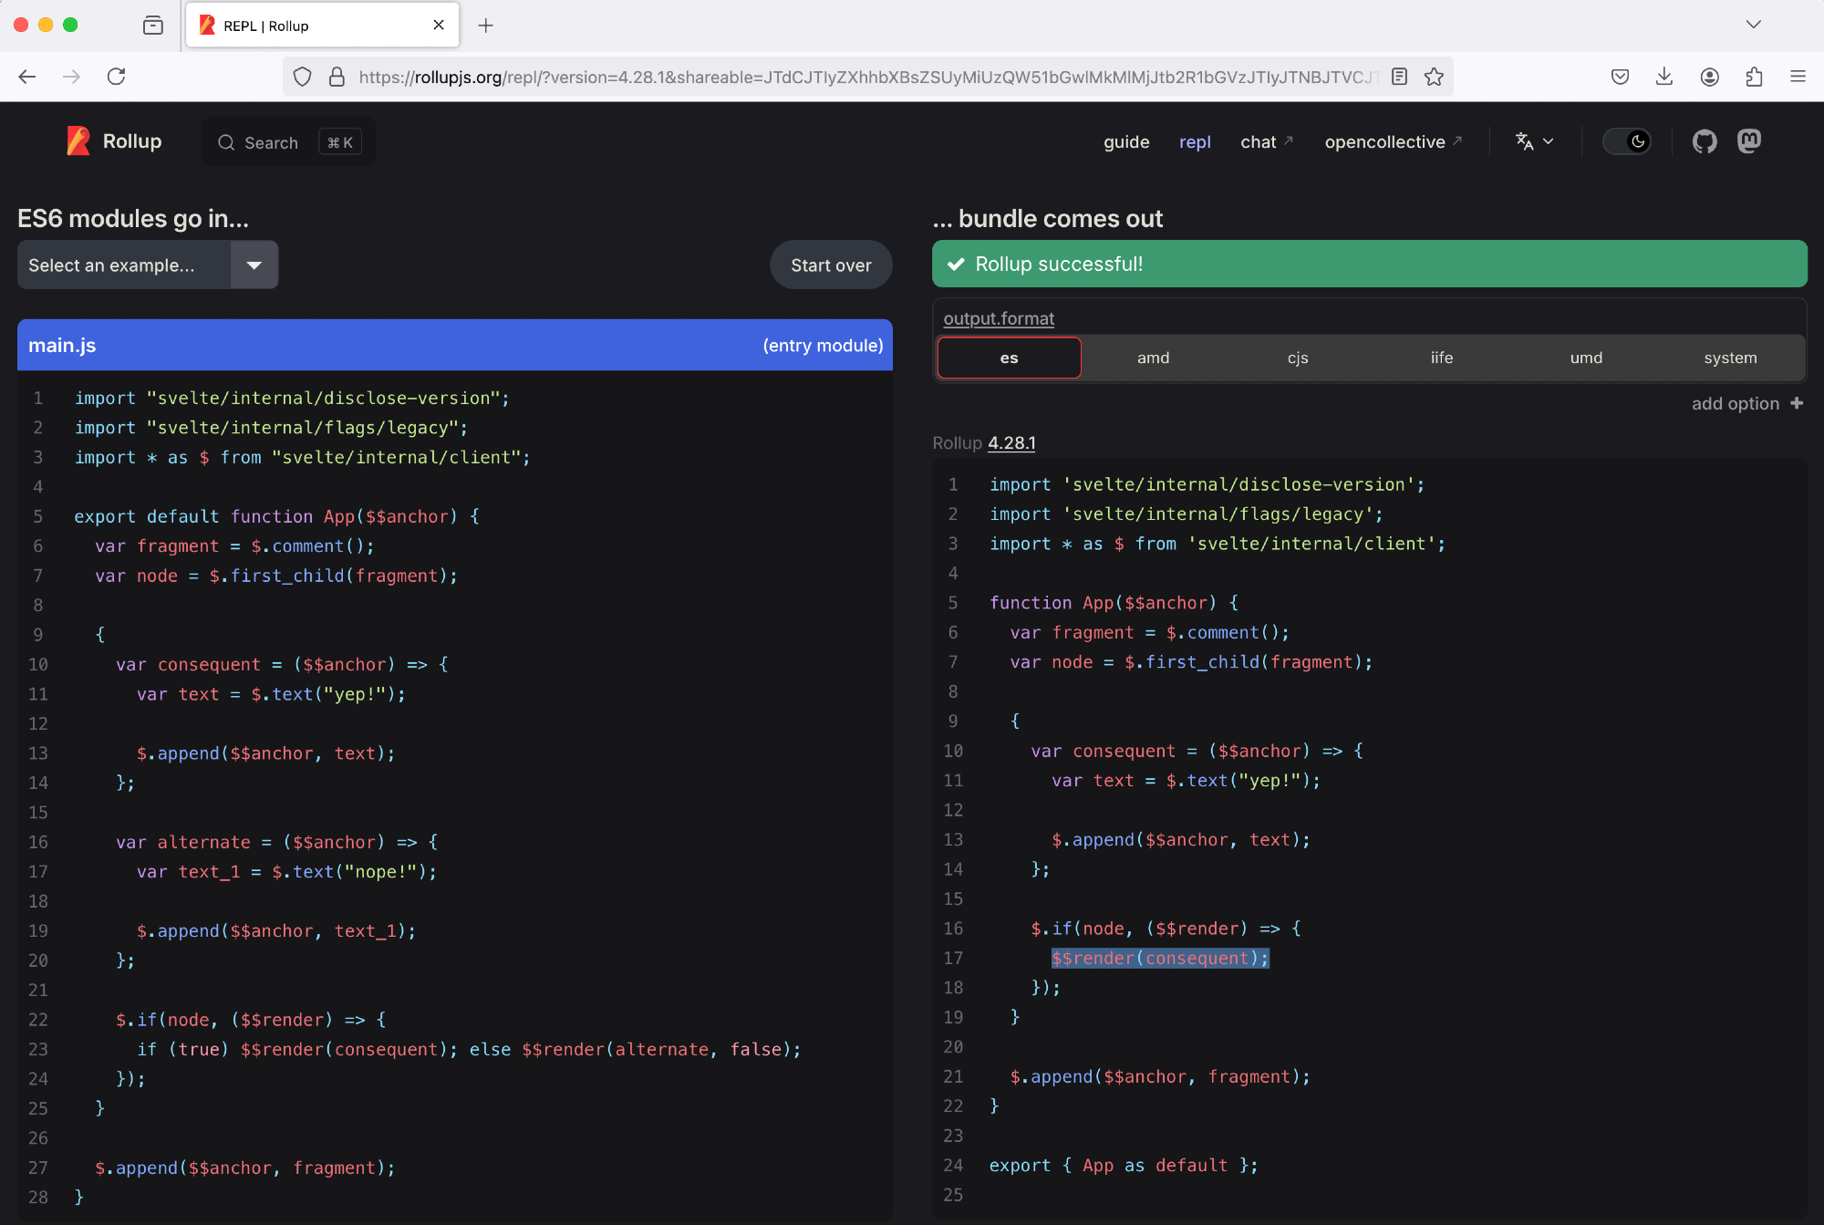
Task: Open browser downloads icon
Action: (1664, 77)
